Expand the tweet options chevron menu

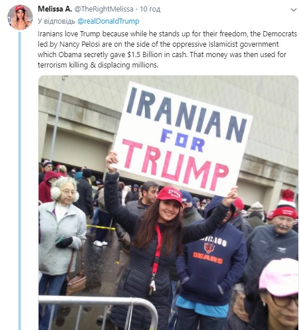click(x=293, y=10)
